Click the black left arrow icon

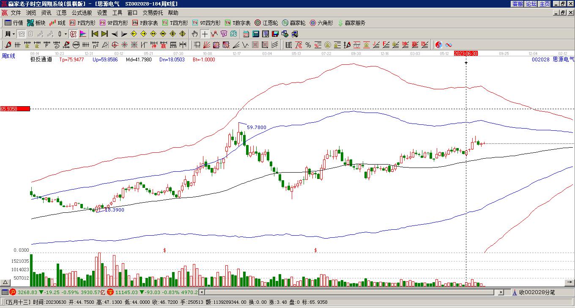115,34
